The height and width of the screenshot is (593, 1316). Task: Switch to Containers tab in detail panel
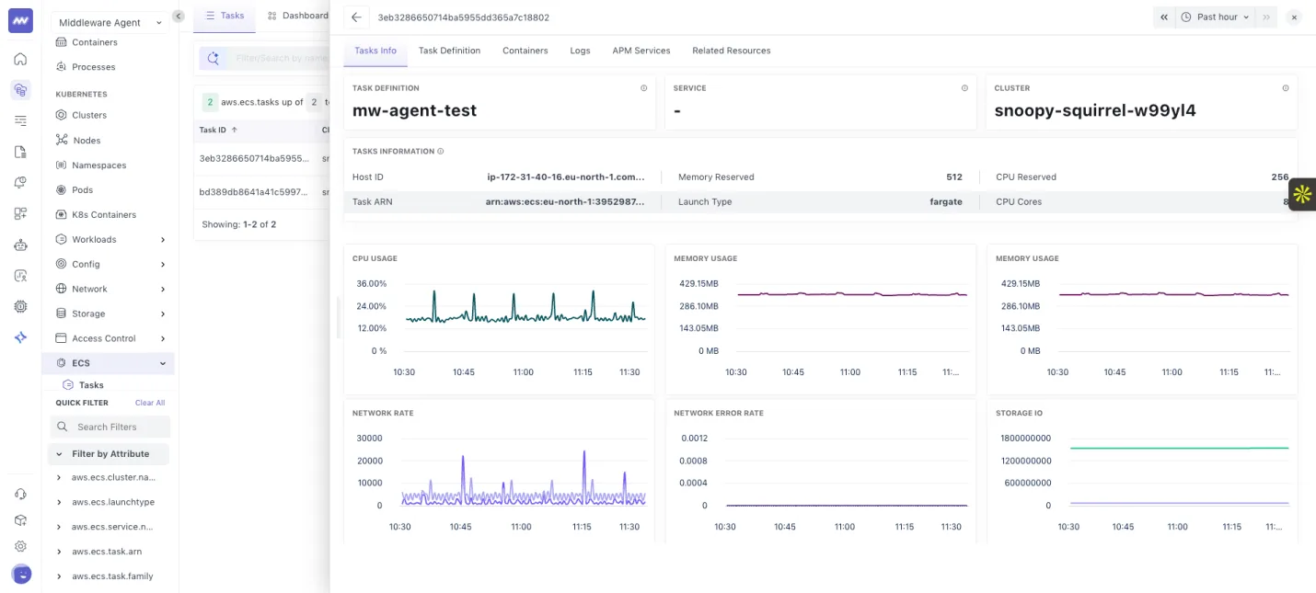click(x=525, y=51)
